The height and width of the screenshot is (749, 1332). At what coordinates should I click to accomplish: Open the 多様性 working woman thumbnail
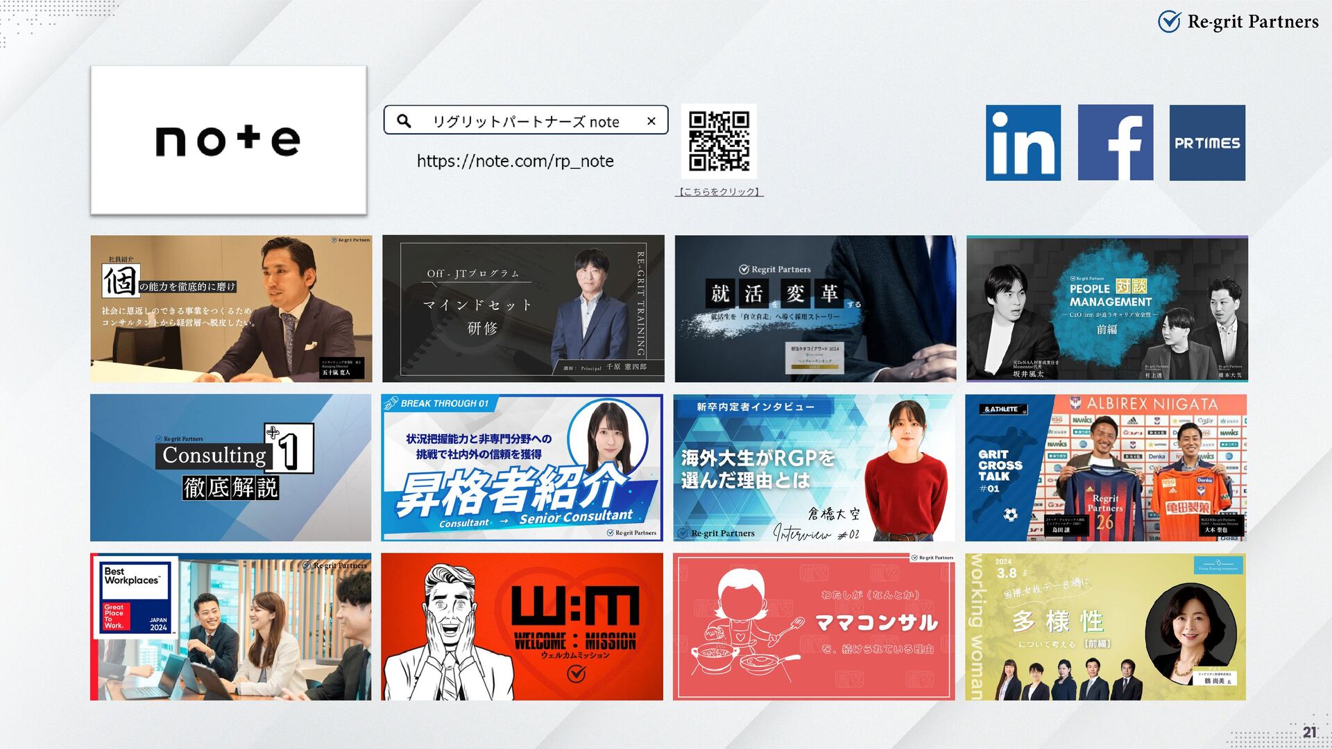[x=1106, y=627]
